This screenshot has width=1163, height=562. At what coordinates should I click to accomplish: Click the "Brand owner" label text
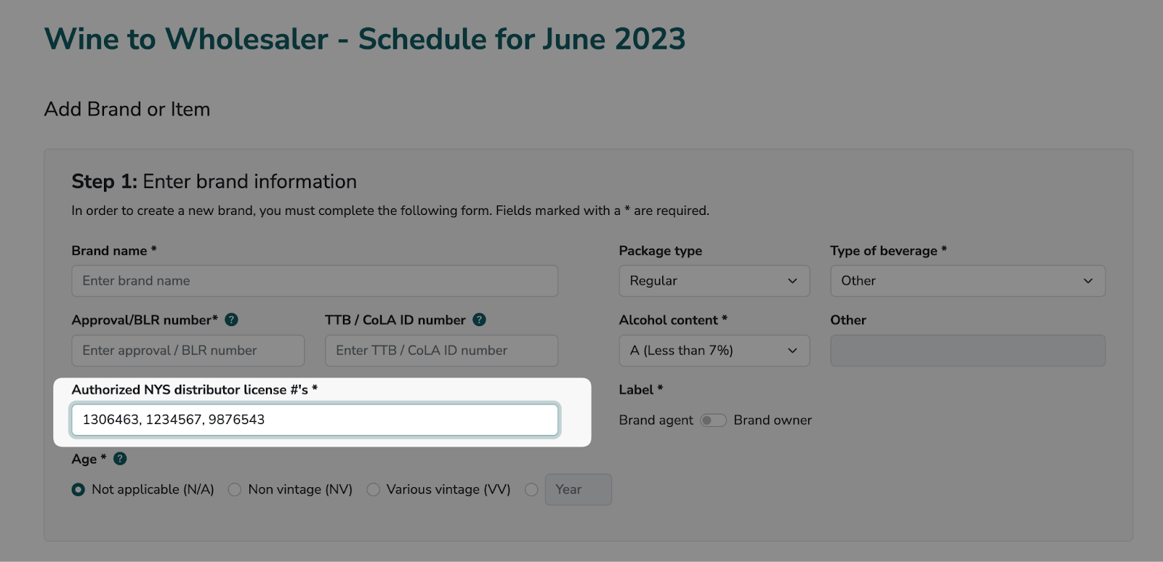point(772,420)
